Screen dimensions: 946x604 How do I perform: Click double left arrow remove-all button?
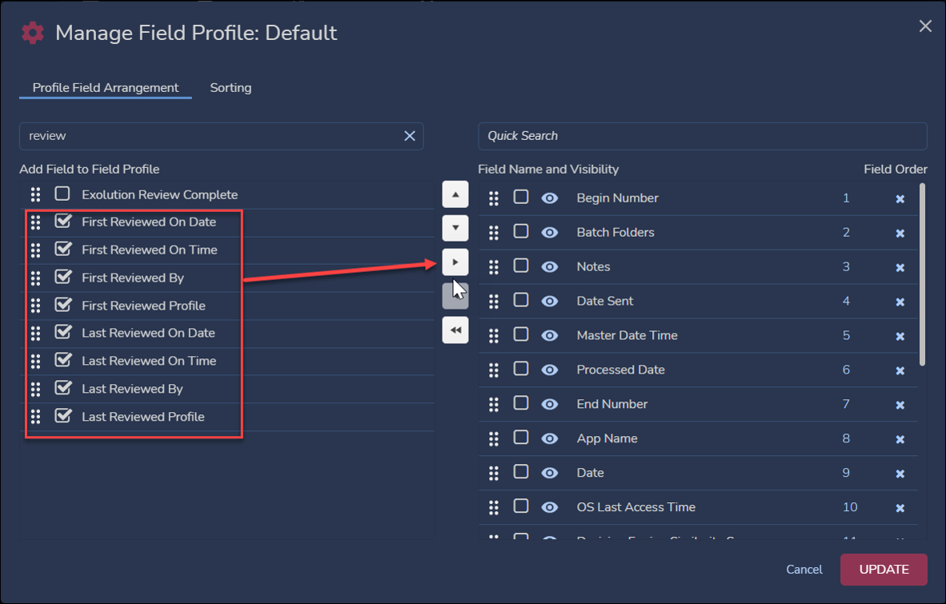(x=455, y=330)
